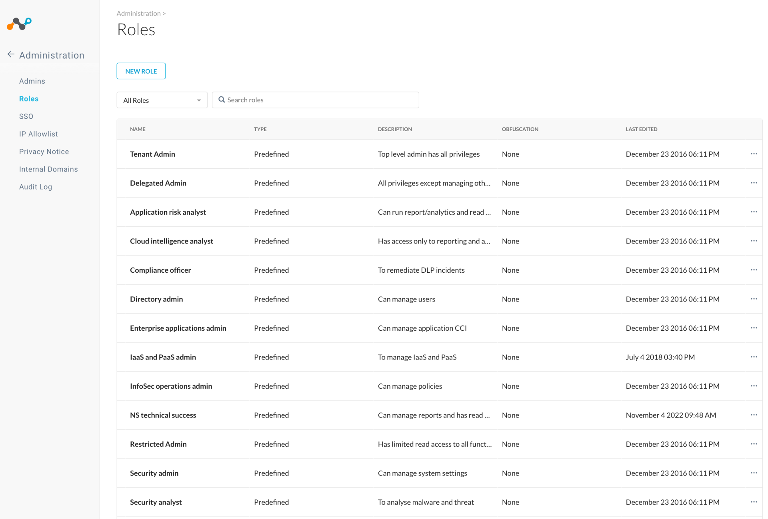The height and width of the screenshot is (519, 768).
Task: Click the back arrow beside Administration
Action: (x=11, y=54)
